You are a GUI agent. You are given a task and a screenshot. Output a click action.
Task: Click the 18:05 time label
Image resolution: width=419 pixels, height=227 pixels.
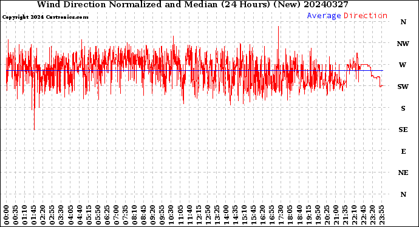pos(290,215)
